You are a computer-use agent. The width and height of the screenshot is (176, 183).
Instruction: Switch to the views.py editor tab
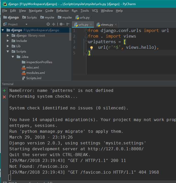107,25
